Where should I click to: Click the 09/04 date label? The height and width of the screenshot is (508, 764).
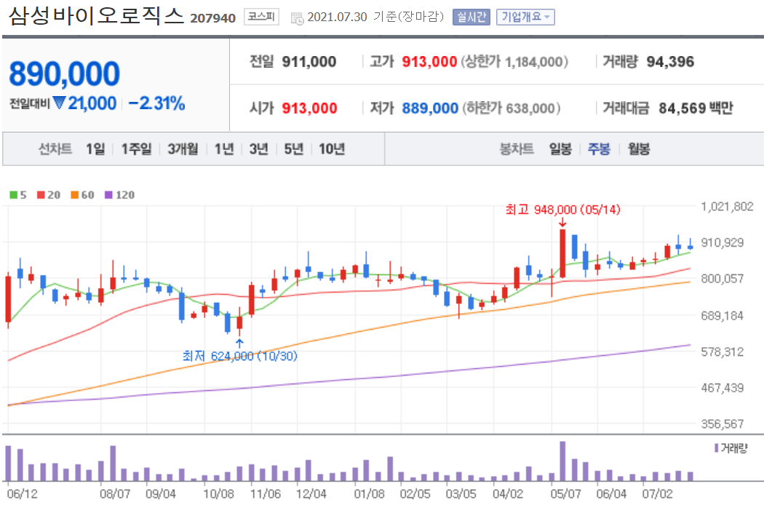click(161, 494)
